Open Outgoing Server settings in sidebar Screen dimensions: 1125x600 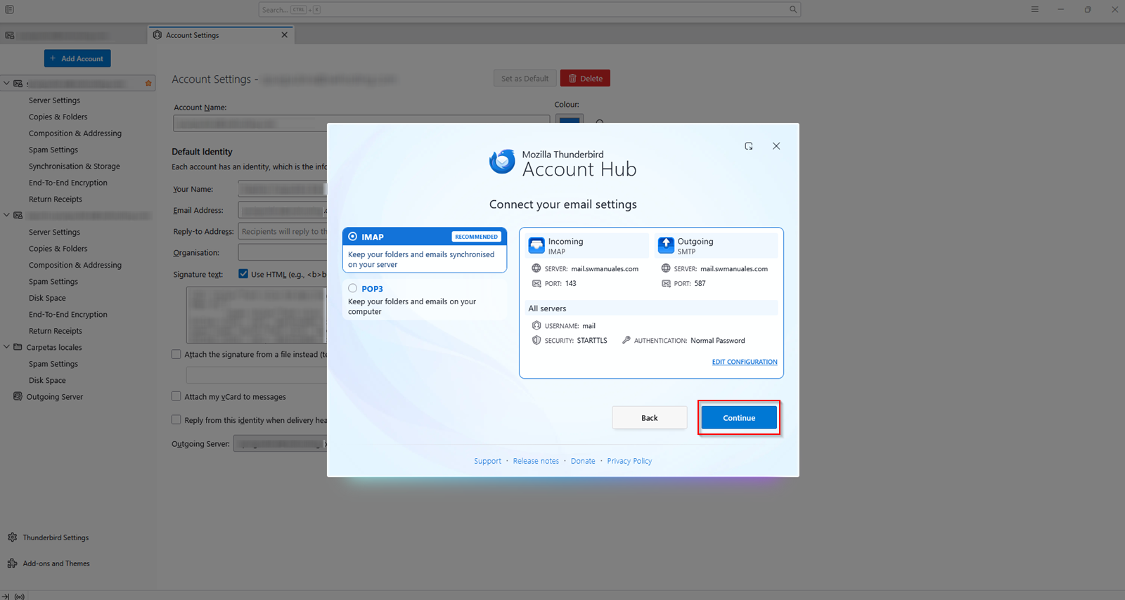click(55, 397)
